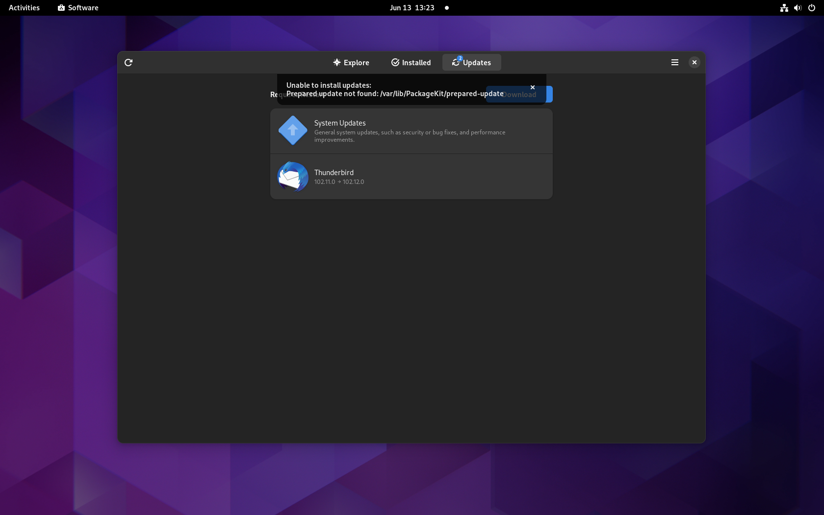Click the Thunderbird version text 102.11.0 → 102.12.0

click(339, 182)
